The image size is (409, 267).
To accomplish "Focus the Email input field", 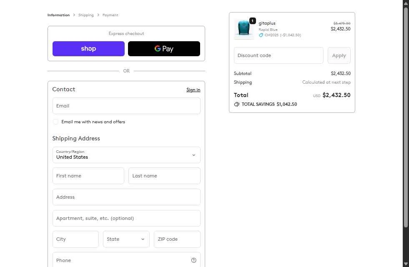I will 126,106.
